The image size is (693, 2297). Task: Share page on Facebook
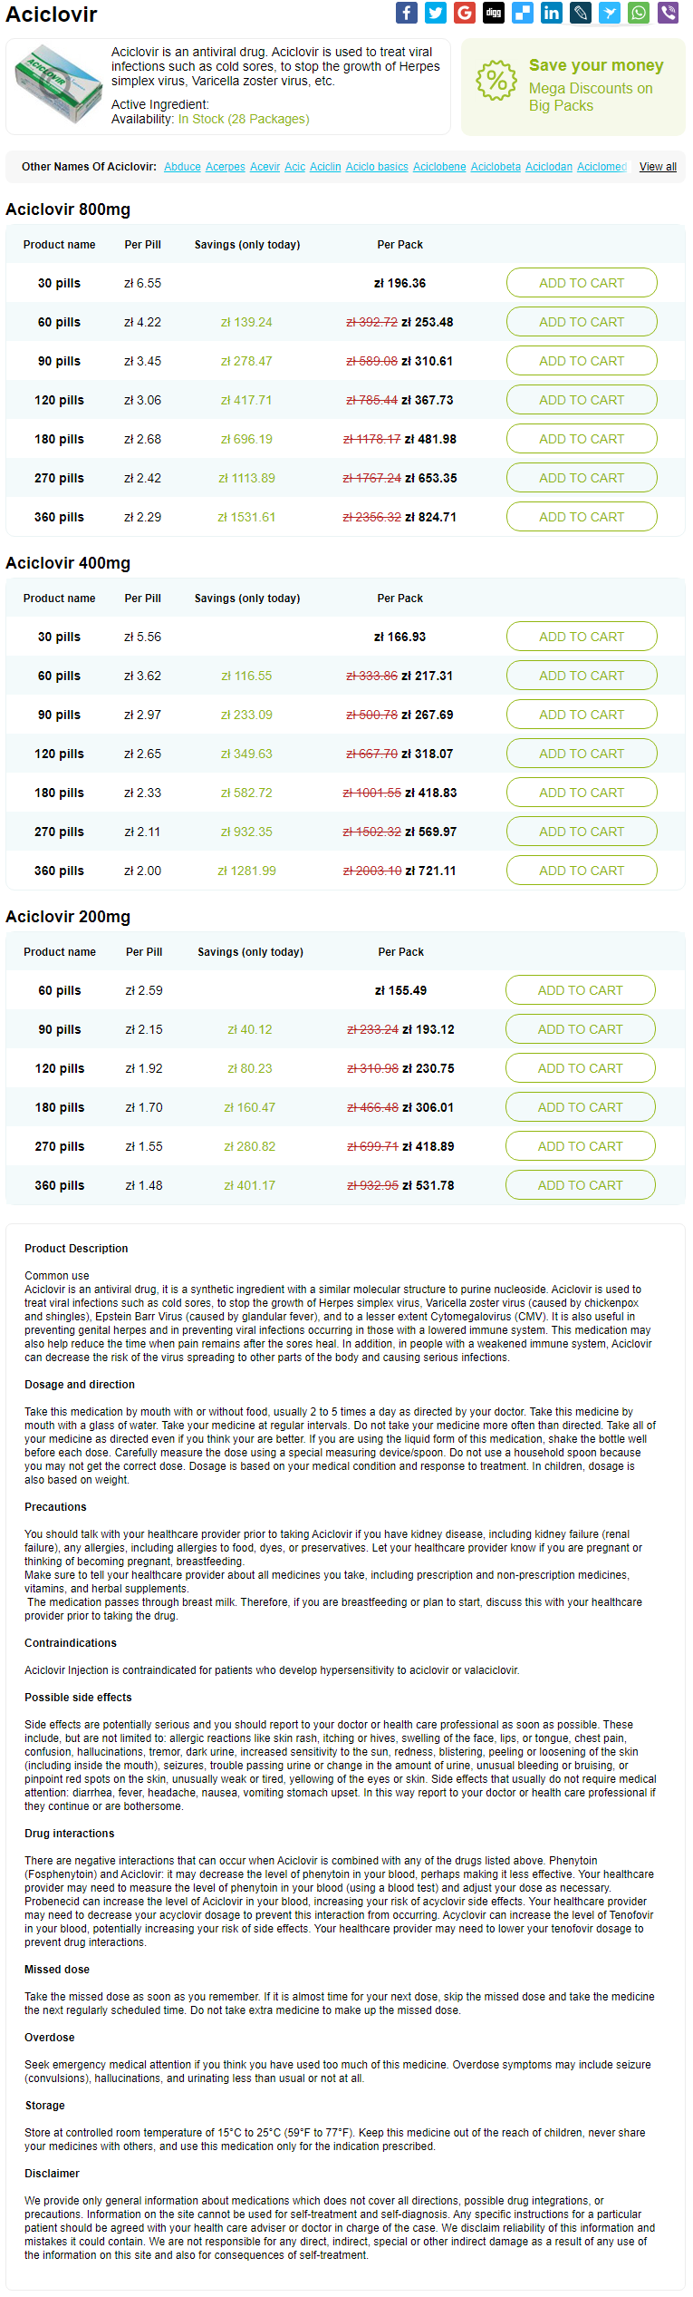click(x=407, y=13)
